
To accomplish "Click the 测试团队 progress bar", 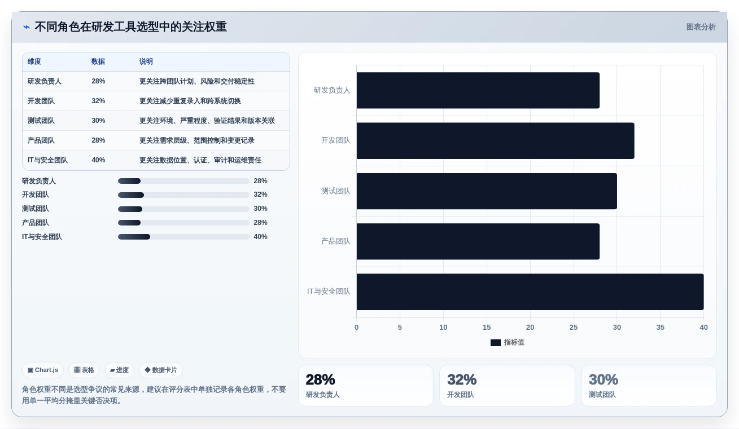I will 183,209.
